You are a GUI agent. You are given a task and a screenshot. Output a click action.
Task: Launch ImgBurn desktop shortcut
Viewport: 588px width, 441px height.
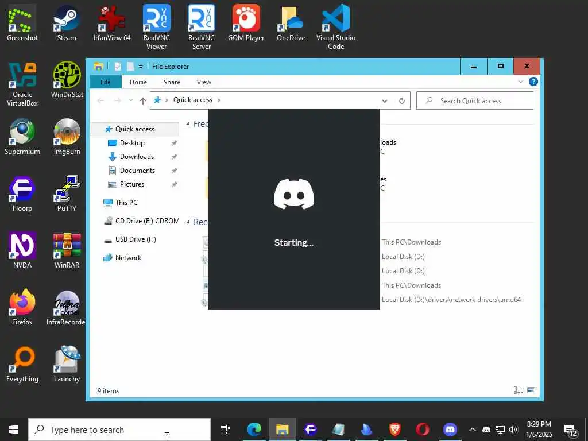[67, 137]
